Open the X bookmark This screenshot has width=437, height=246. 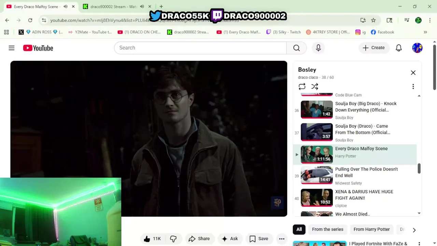(x=21, y=32)
